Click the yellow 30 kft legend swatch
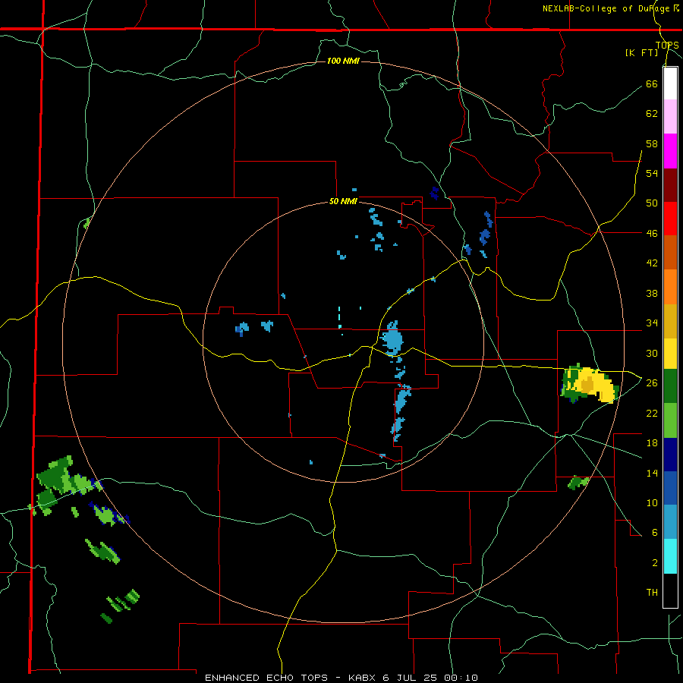 670,353
